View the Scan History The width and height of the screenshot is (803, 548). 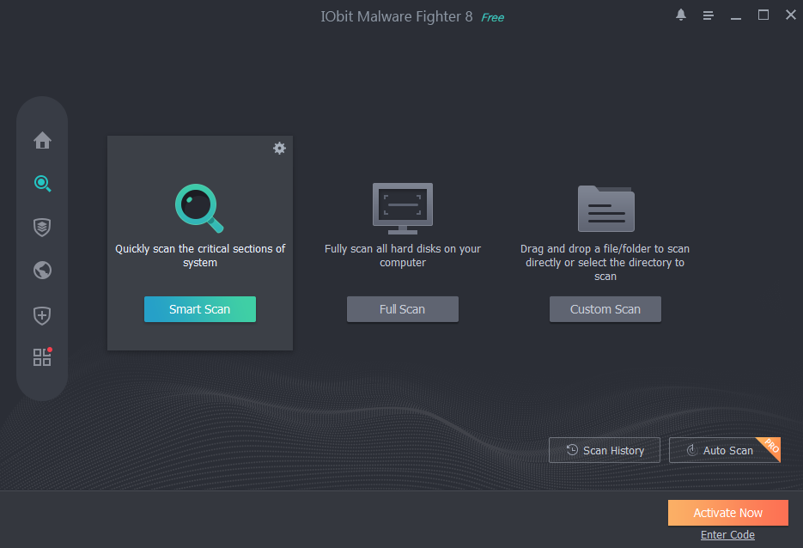tap(604, 449)
